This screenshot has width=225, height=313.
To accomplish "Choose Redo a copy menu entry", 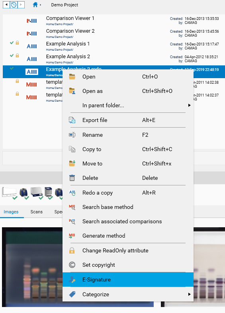I will click(x=128, y=193).
